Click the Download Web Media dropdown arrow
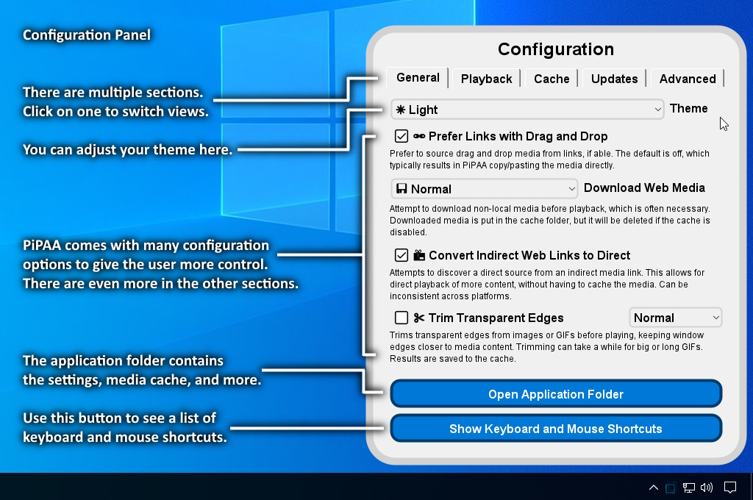 [571, 189]
